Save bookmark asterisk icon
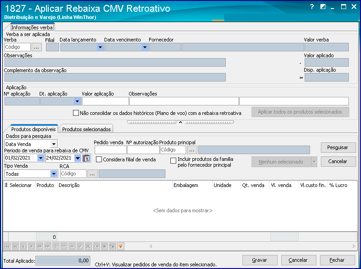This screenshot has width=361, height=269. coord(105,246)
